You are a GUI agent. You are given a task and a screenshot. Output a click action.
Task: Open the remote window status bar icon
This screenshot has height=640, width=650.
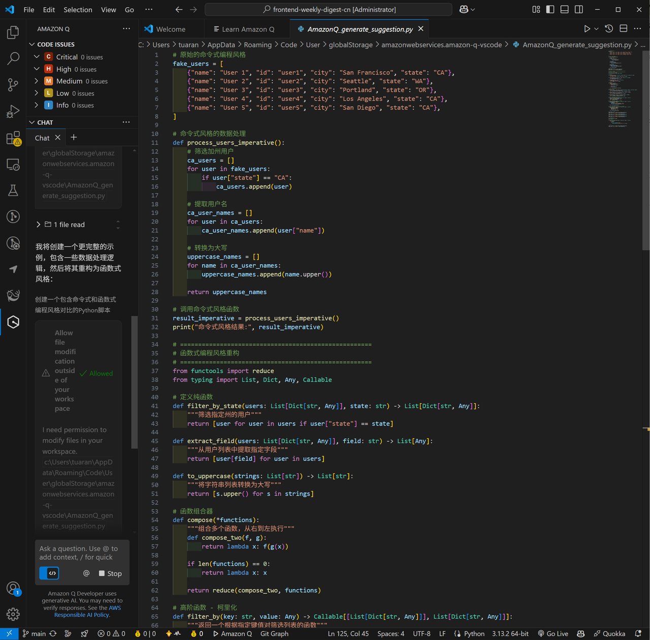point(9,633)
